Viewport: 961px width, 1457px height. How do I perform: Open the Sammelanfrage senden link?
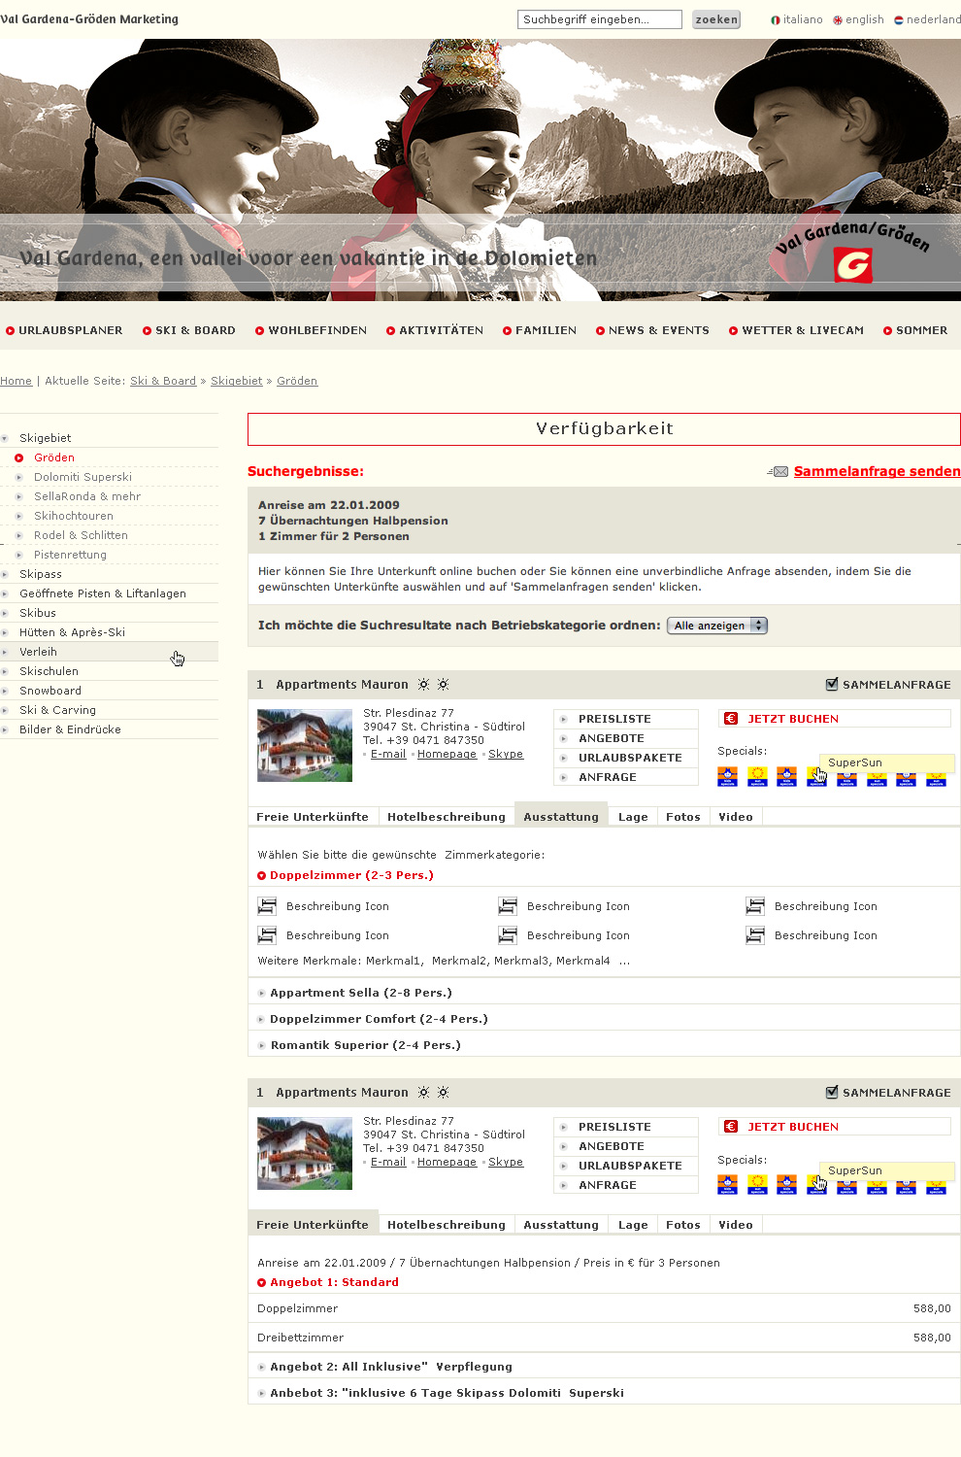pyautogui.click(x=877, y=471)
